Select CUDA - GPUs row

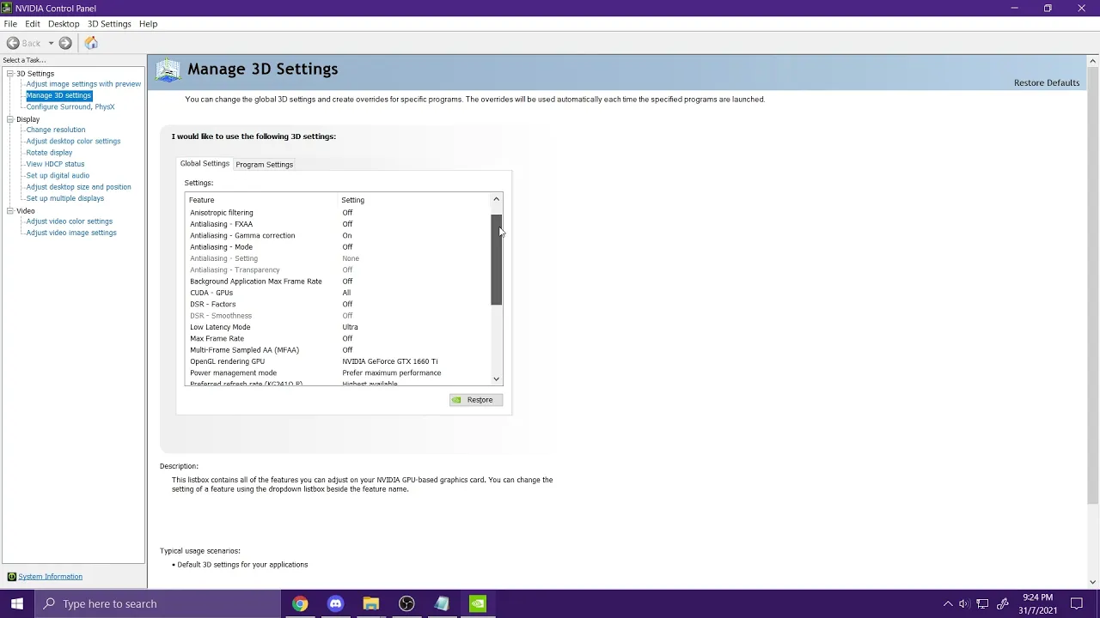337,293
